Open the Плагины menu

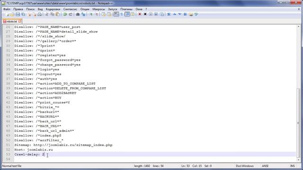[126, 9]
